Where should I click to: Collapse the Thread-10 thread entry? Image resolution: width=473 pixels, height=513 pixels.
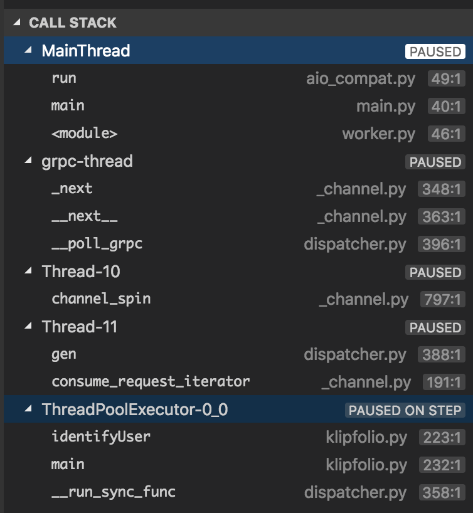28,272
